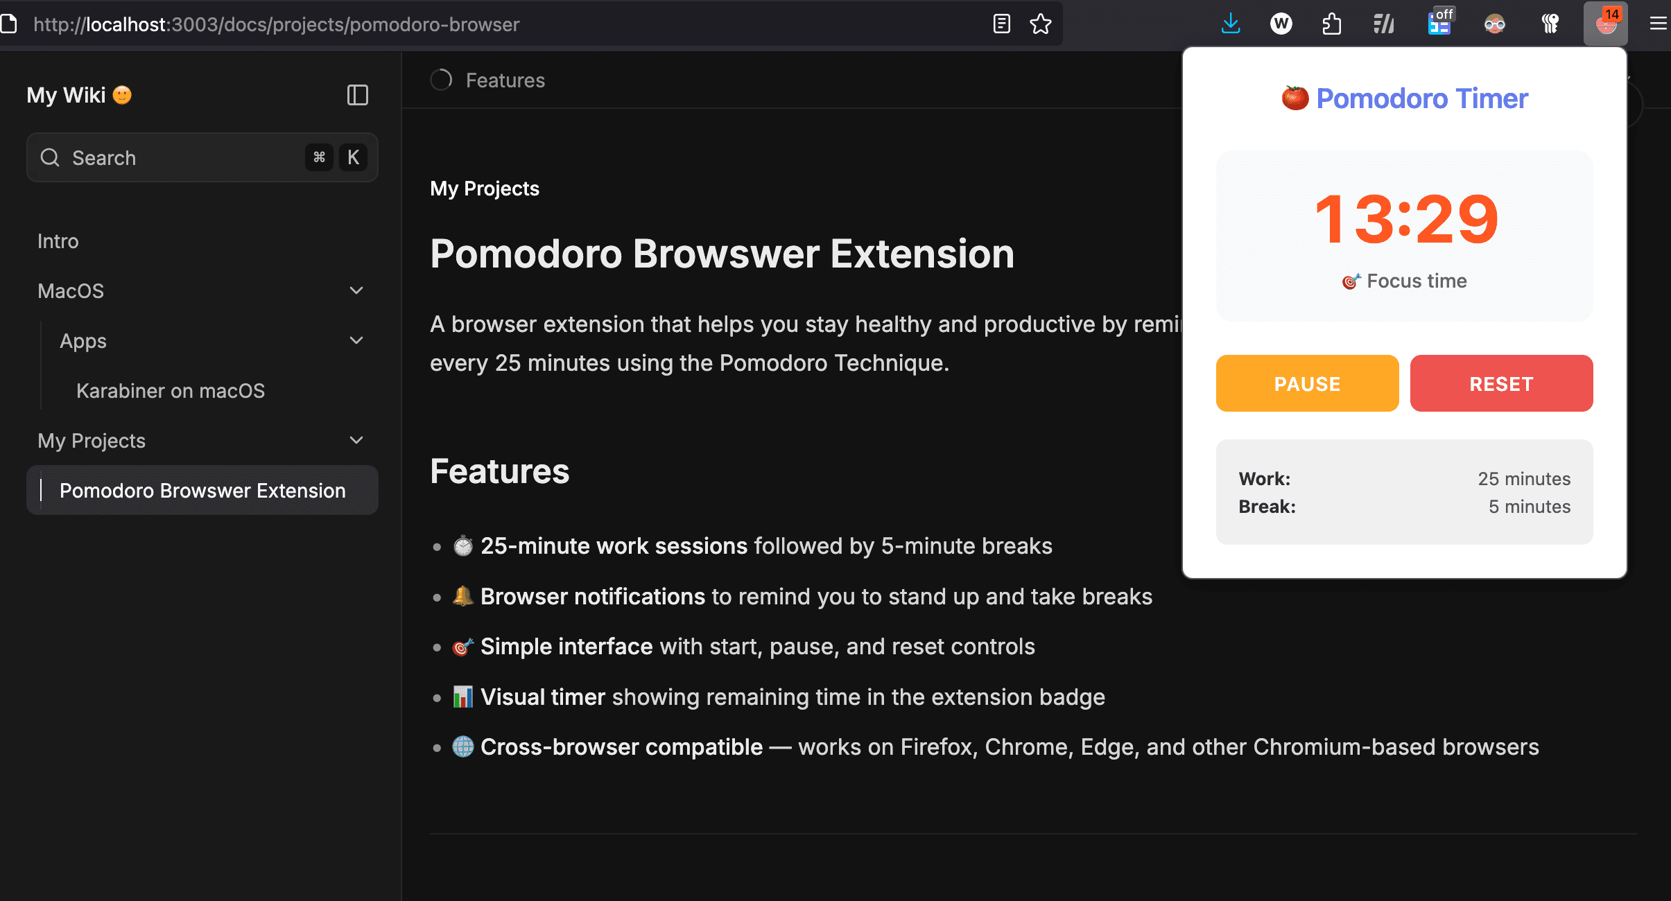
Task: Reset the Pomodoro timer
Action: 1501,383
